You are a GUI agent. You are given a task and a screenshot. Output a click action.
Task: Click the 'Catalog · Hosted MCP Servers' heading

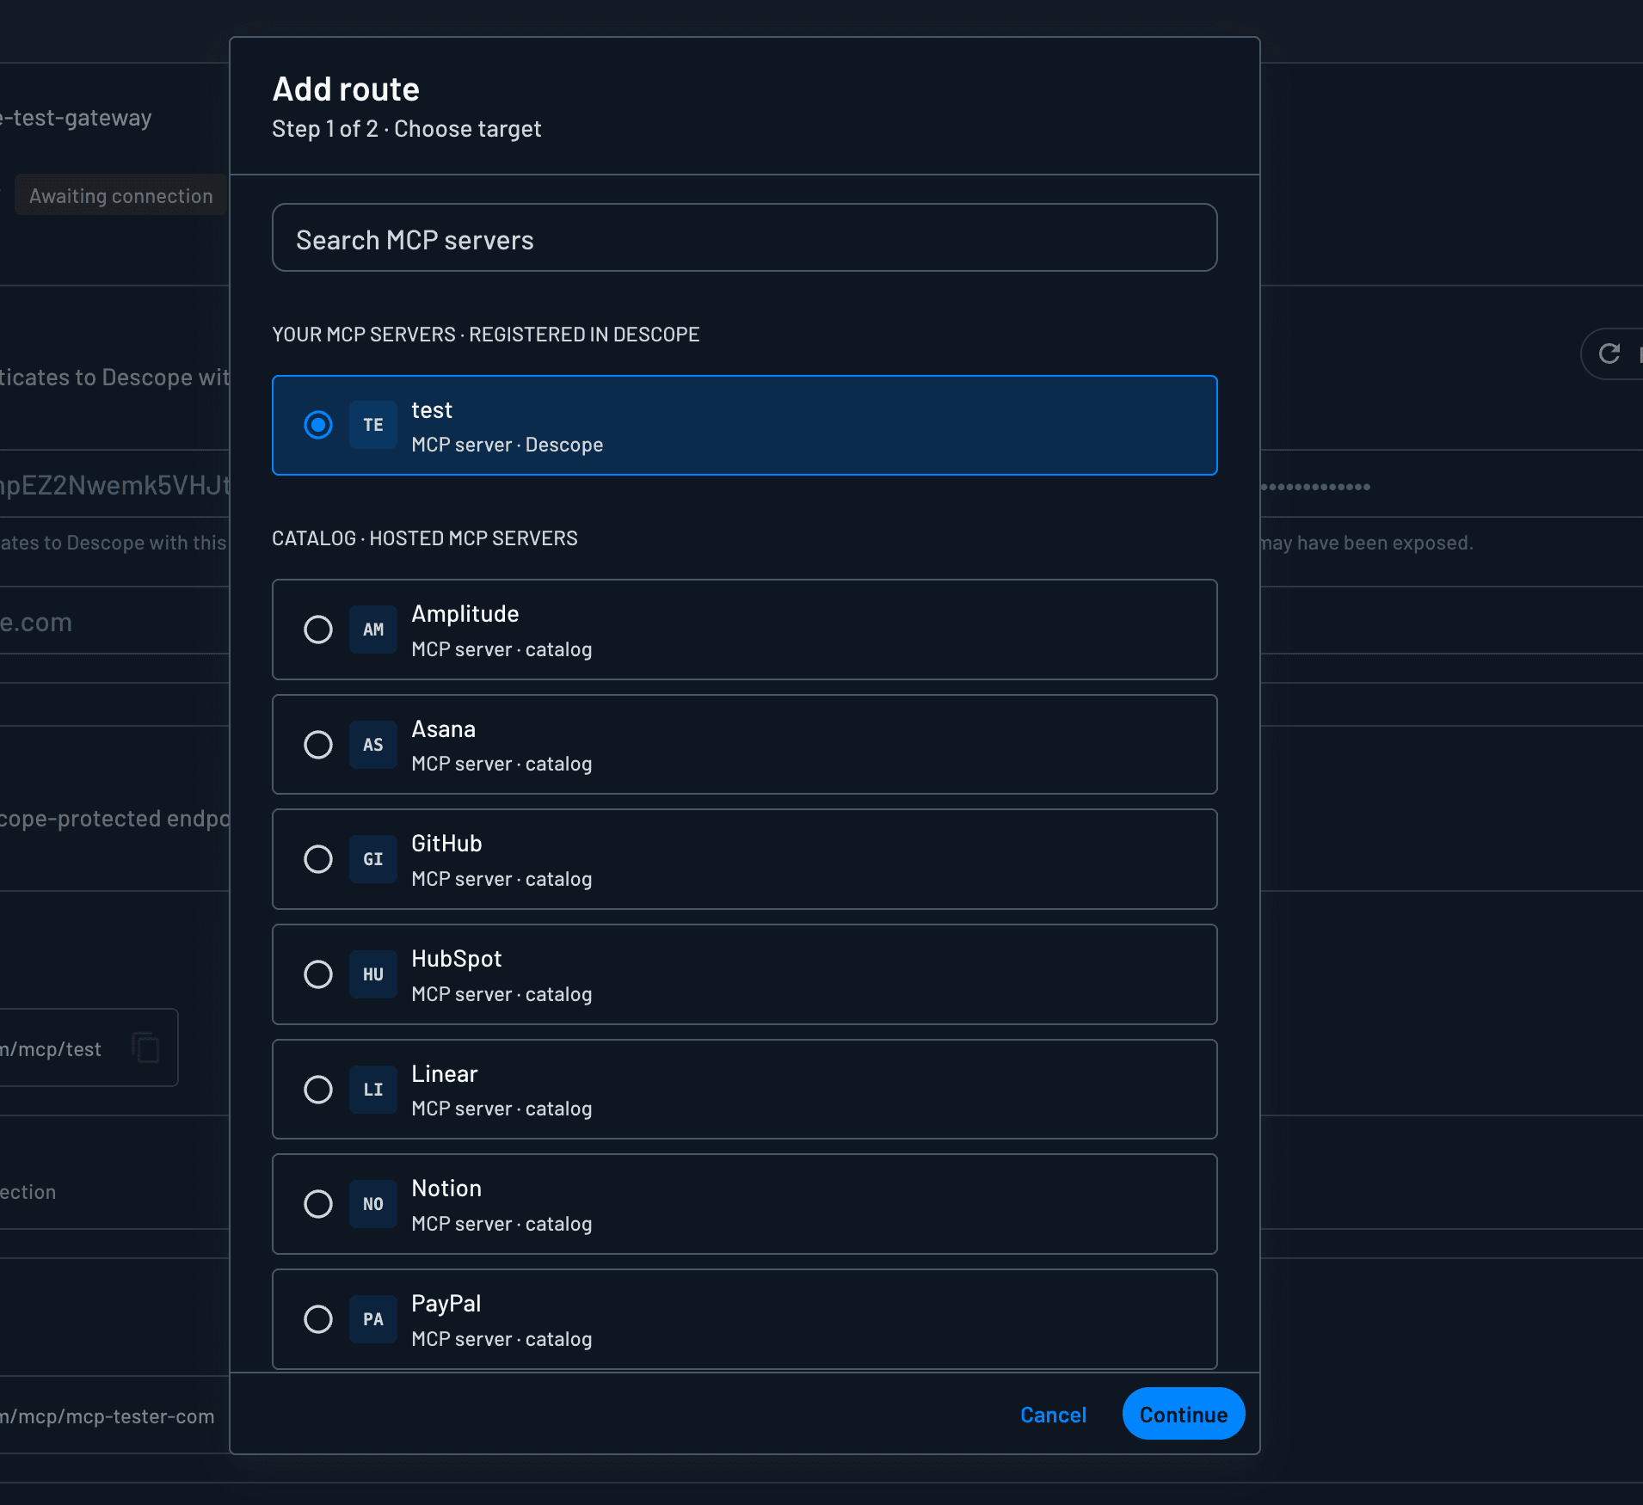coord(425,538)
